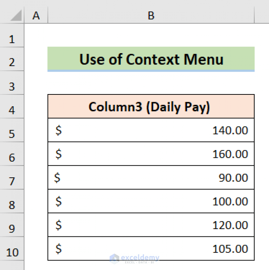Select row 1 header

click(x=12, y=35)
